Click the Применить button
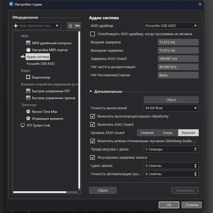Viewport: 213px width, 213px height. pyautogui.click(x=185, y=190)
